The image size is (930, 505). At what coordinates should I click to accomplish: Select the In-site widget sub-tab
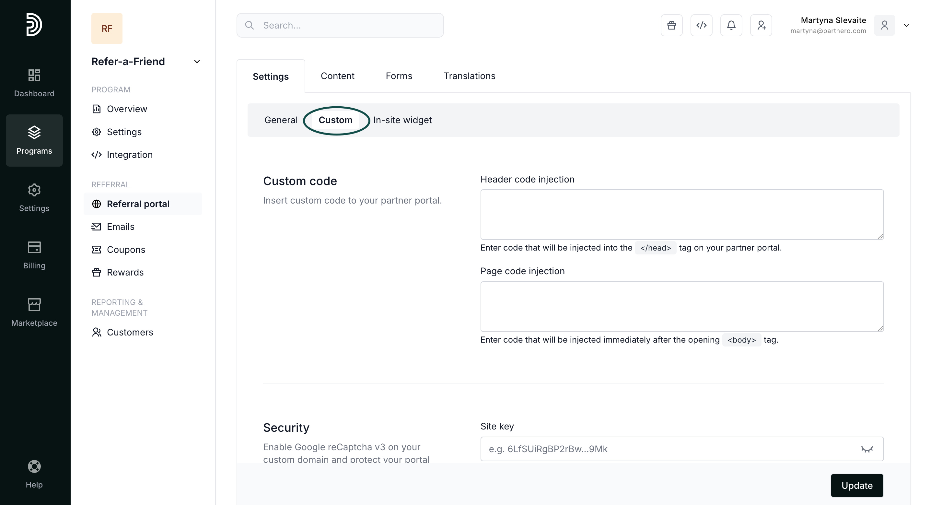tap(402, 120)
